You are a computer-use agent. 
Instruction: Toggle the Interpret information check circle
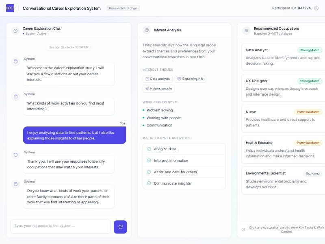click(149, 161)
